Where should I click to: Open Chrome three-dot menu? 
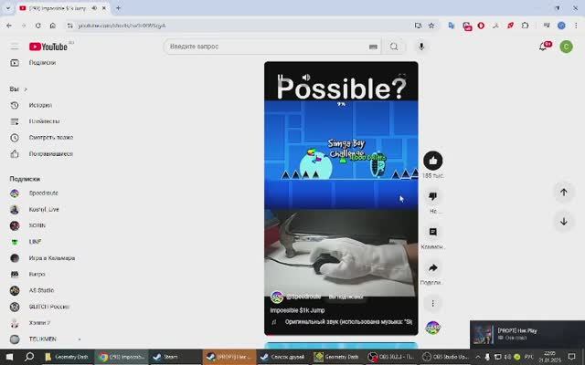(576, 26)
